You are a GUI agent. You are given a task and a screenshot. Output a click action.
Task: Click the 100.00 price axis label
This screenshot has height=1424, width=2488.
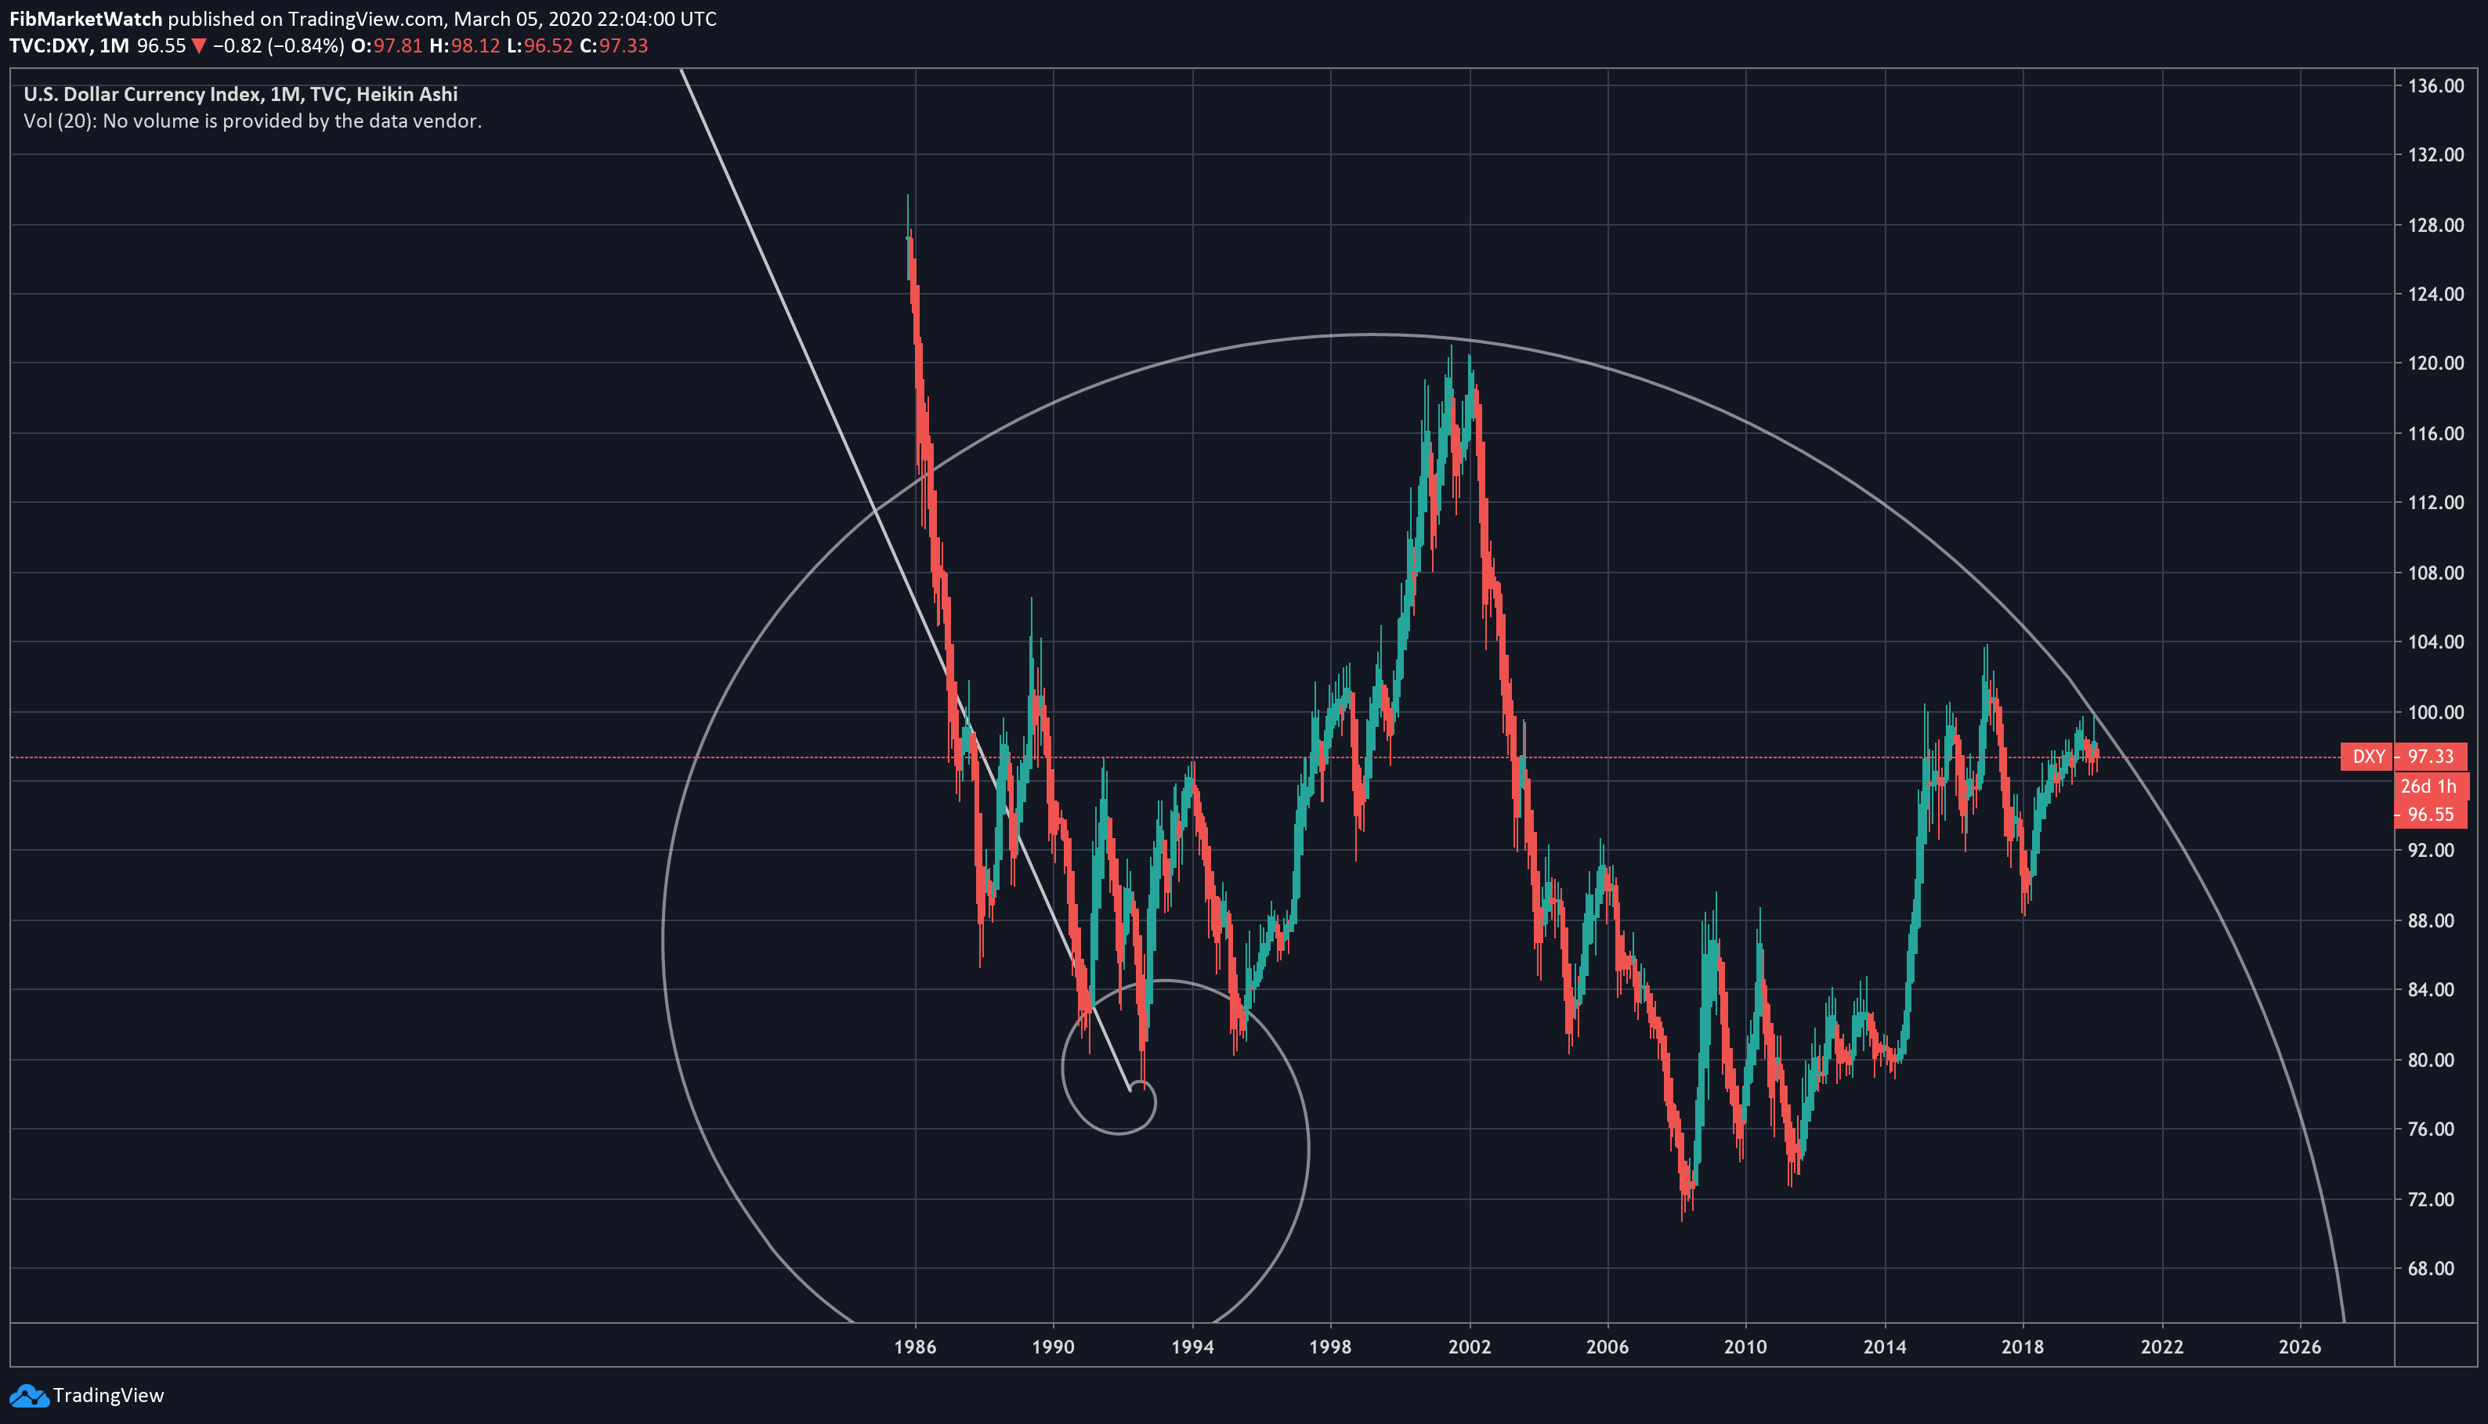(2436, 712)
